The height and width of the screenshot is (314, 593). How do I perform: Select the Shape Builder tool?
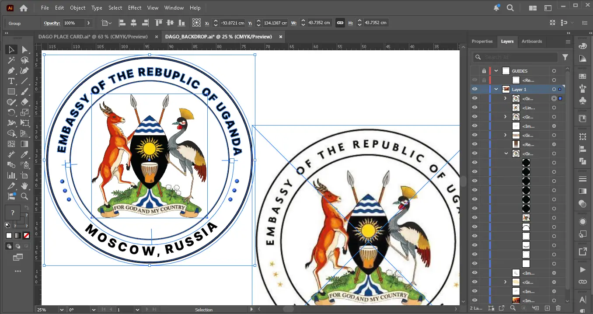tap(11, 134)
